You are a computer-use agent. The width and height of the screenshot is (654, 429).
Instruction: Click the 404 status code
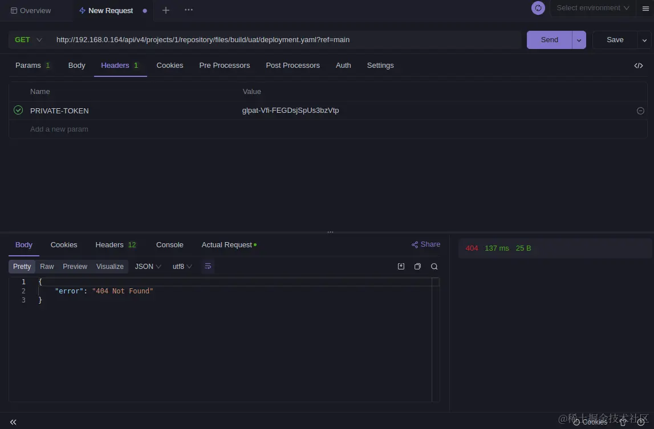click(472, 248)
